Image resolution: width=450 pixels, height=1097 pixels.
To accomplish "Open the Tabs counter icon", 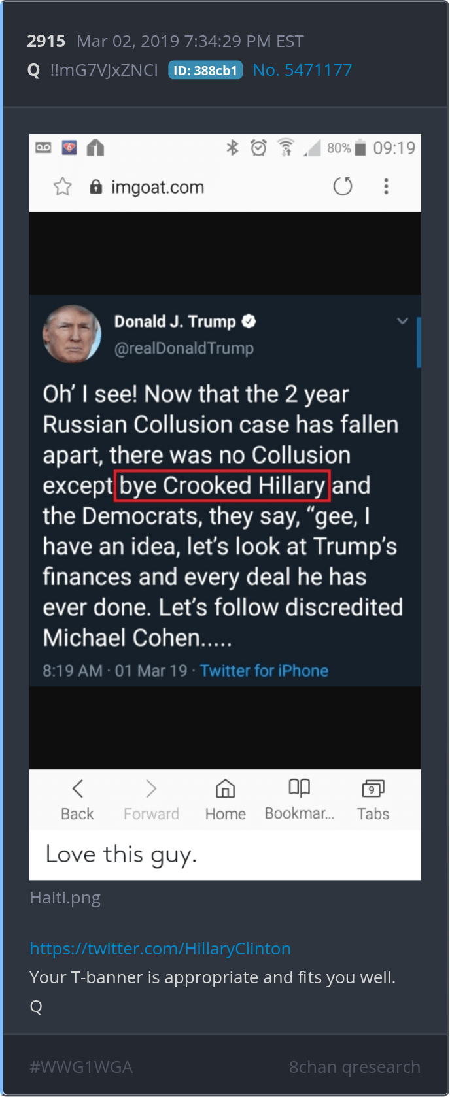I will pyautogui.click(x=373, y=789).
